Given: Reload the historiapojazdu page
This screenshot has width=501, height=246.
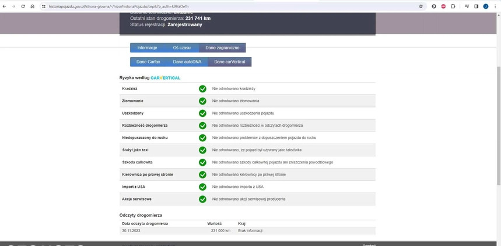Looking at the screenshot, I should click(23, 6).
